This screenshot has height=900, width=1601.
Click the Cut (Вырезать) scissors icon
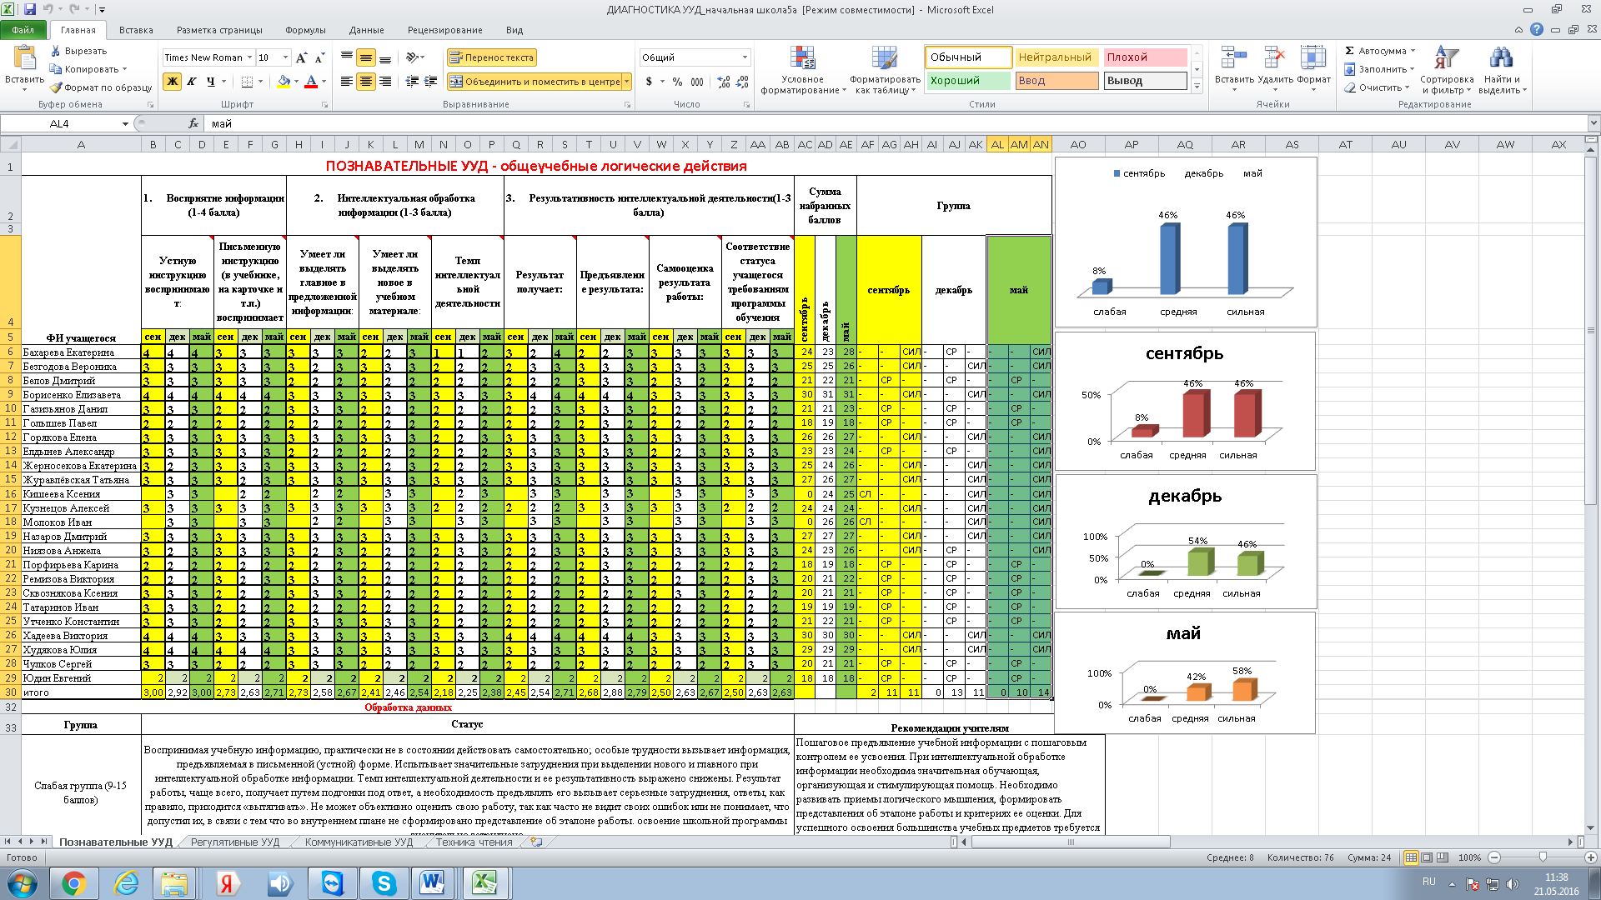click(56, 51)
